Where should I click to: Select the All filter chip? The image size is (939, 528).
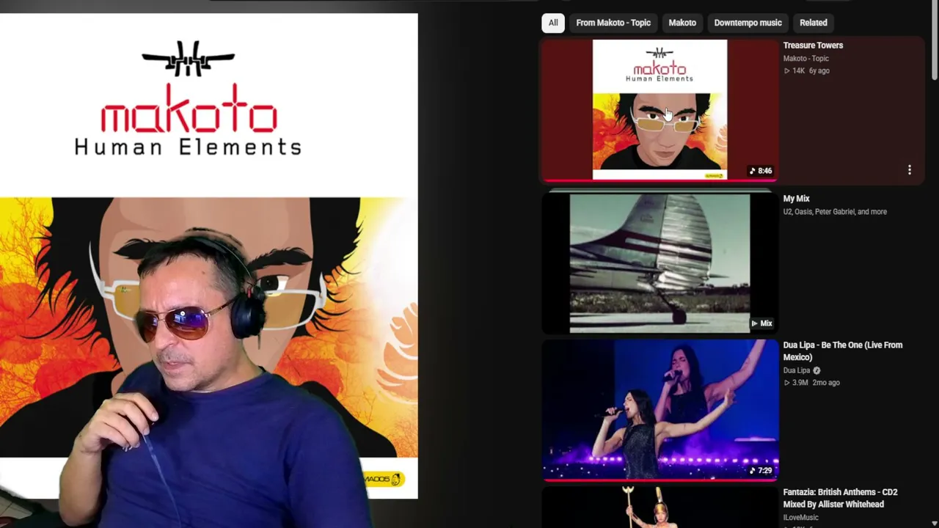tap(553, 23)
